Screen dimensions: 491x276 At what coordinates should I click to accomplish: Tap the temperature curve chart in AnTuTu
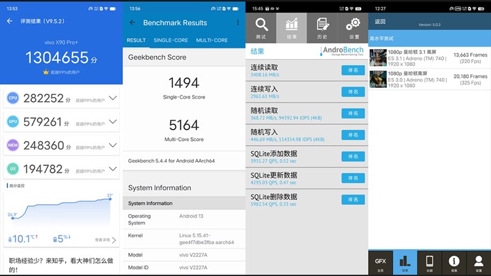click(61, 210)
